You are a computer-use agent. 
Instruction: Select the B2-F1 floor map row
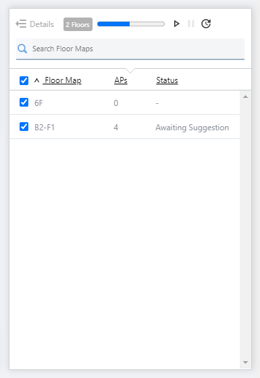point(124,127)
